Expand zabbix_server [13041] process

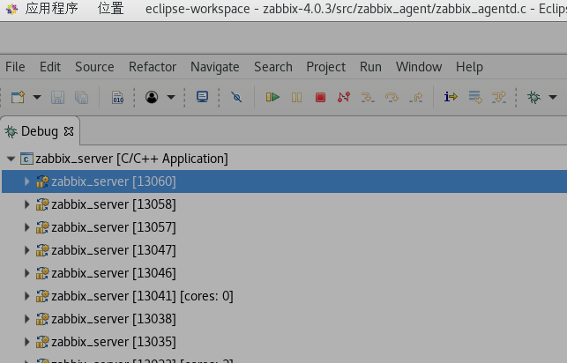click(27, 296)
